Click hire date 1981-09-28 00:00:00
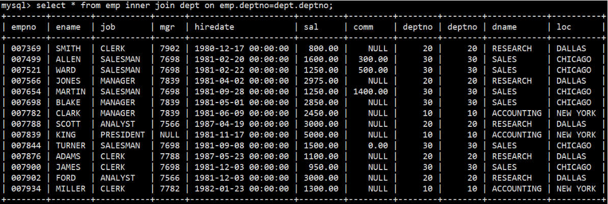This screenshot has height=204, width=608. pyautogui.click(x=241, y=92)
